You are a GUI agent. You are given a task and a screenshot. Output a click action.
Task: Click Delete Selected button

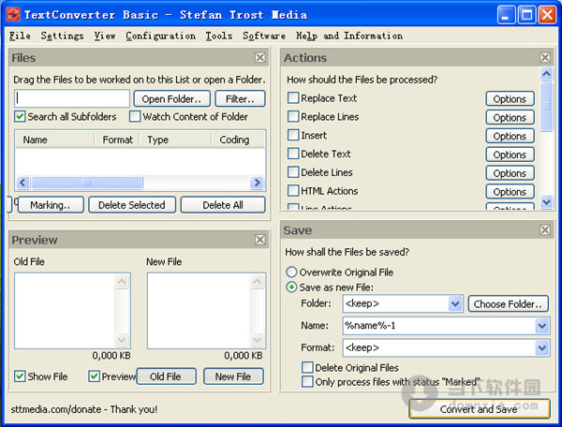[x=131, y=205]
